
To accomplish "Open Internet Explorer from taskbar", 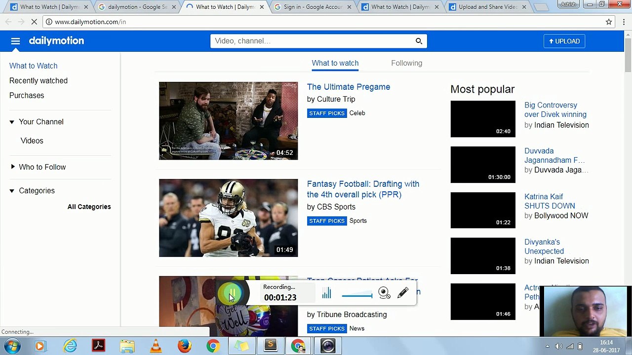I will 70,346.
